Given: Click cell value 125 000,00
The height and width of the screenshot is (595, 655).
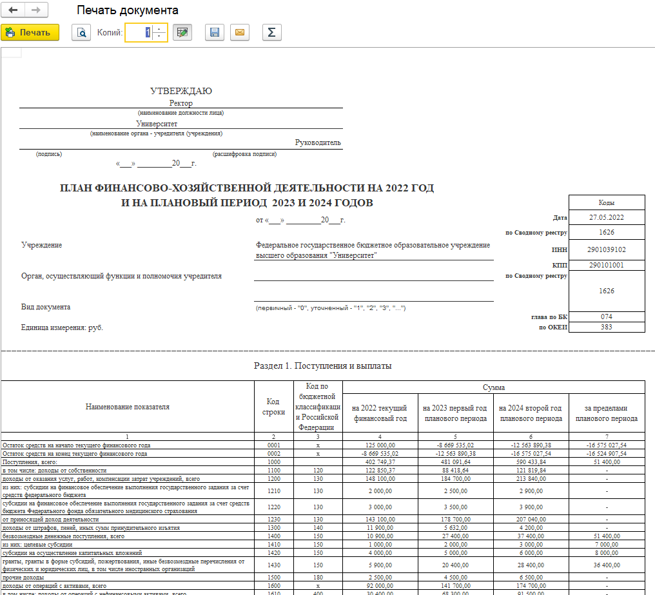Looking at the screenshot, I should click(380, 445).
